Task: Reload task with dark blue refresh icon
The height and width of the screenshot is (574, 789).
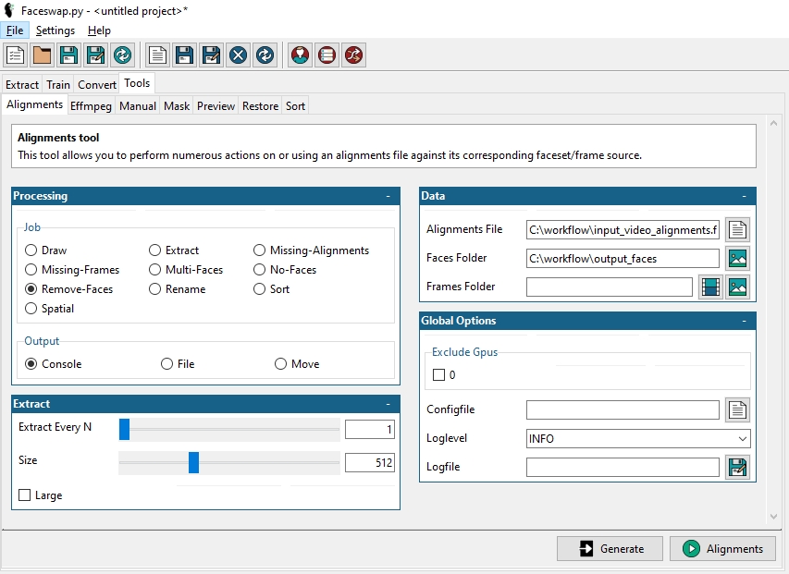Action: click(265, 55)
